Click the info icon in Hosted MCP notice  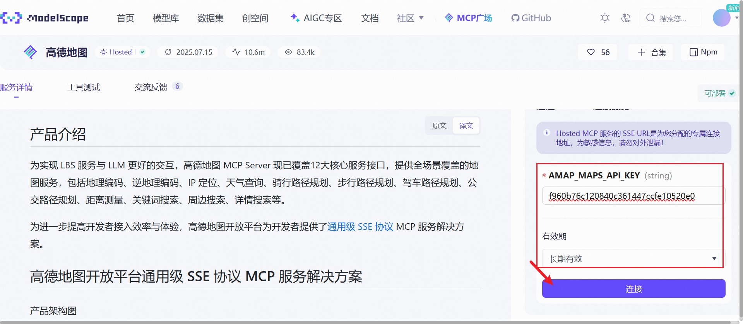point(547,132)
